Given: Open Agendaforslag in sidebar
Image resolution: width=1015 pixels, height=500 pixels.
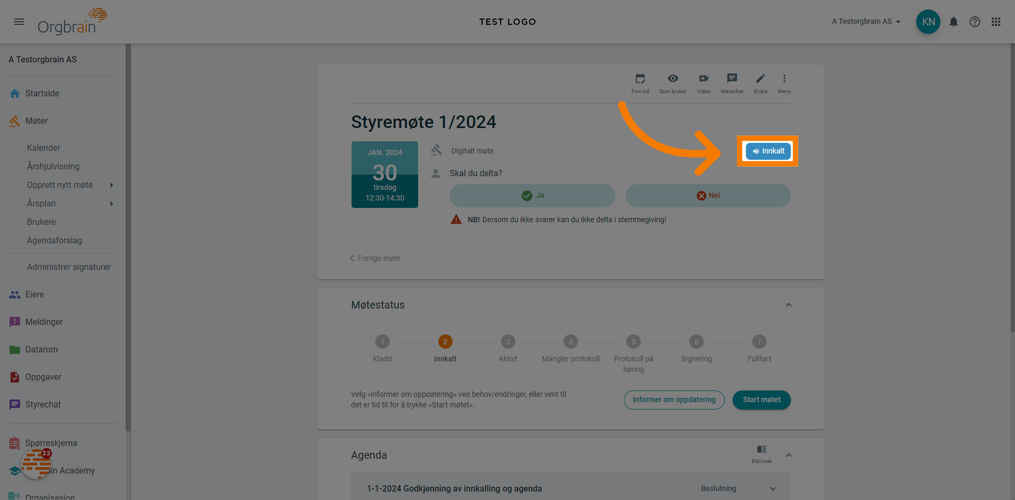Looking at the screenshot, I should 54,241.
